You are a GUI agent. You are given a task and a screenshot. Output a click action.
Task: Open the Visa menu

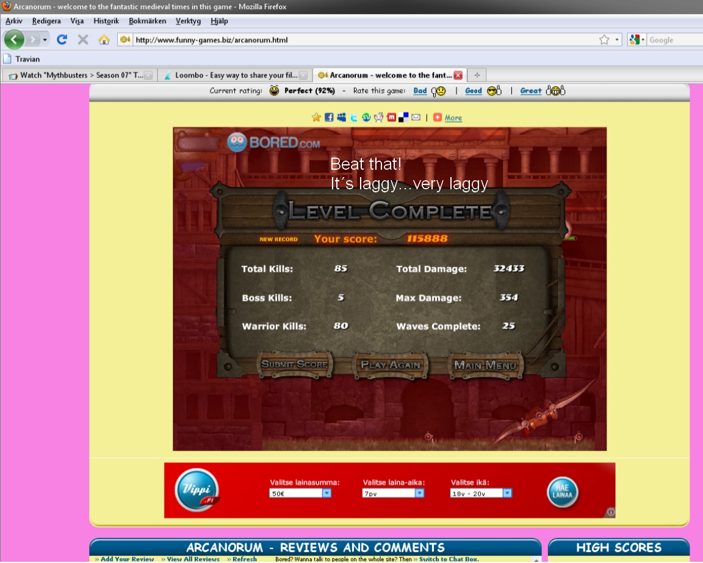77,21
